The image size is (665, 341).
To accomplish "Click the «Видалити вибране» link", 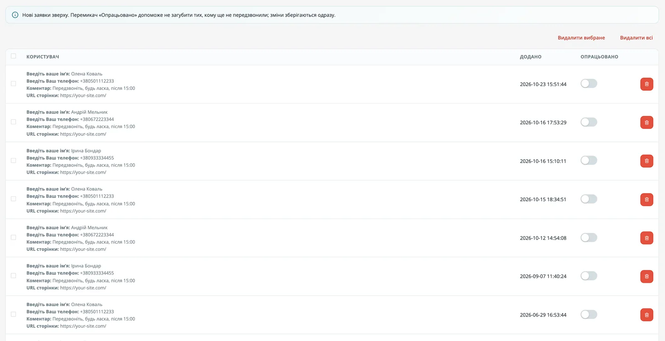I will click(x=581, y=38).
